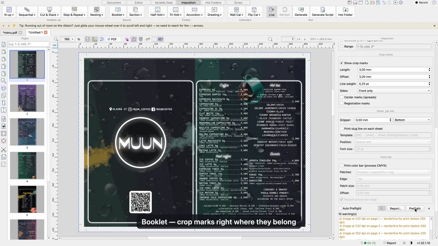Image resolution: width=438 pixels, height=246 pixels.
Task: Click the rotate view icon
Action: pyautogui.click(x=102, y=39)
